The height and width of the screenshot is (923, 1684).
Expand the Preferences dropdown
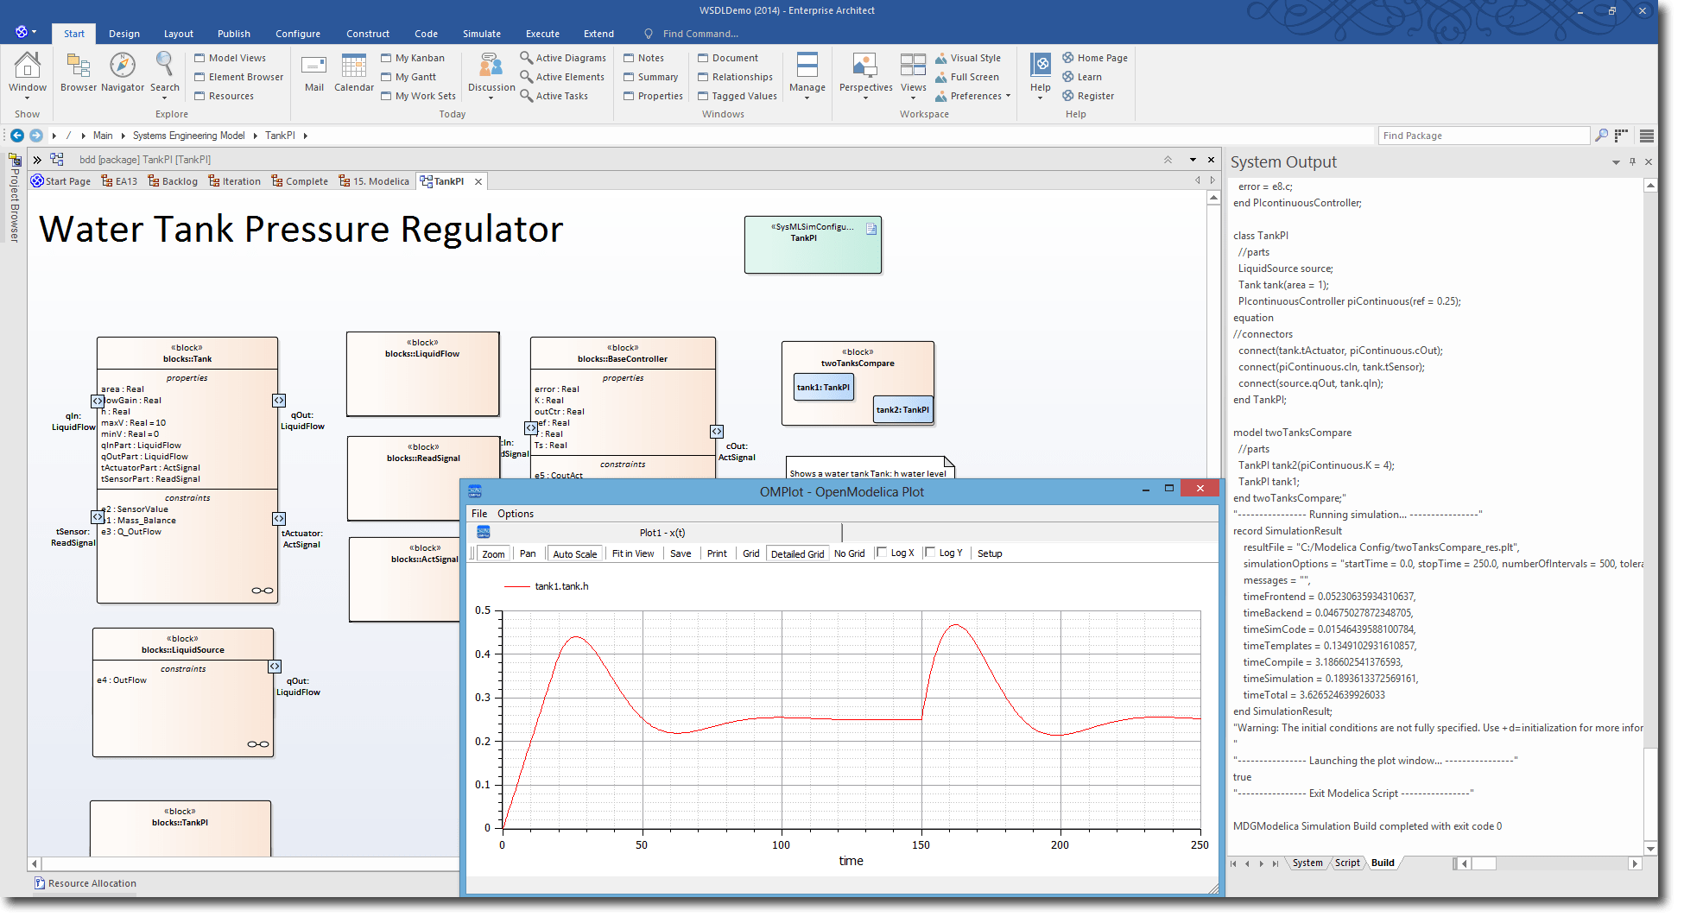point(1008,96)
